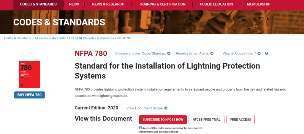Click the BUY NFPA 780 button
304x134 pixels.
(29, 95)
